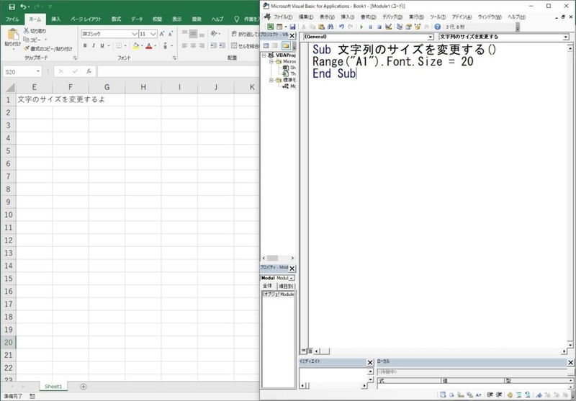Click the View Microsoft Excel icon in VBA toolbar

271,27
